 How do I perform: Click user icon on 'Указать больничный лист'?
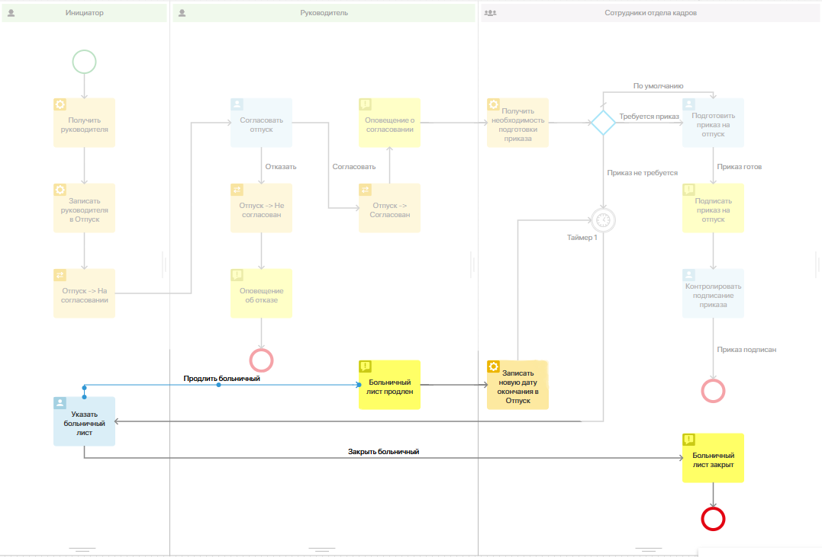click(x=60, y=403)
